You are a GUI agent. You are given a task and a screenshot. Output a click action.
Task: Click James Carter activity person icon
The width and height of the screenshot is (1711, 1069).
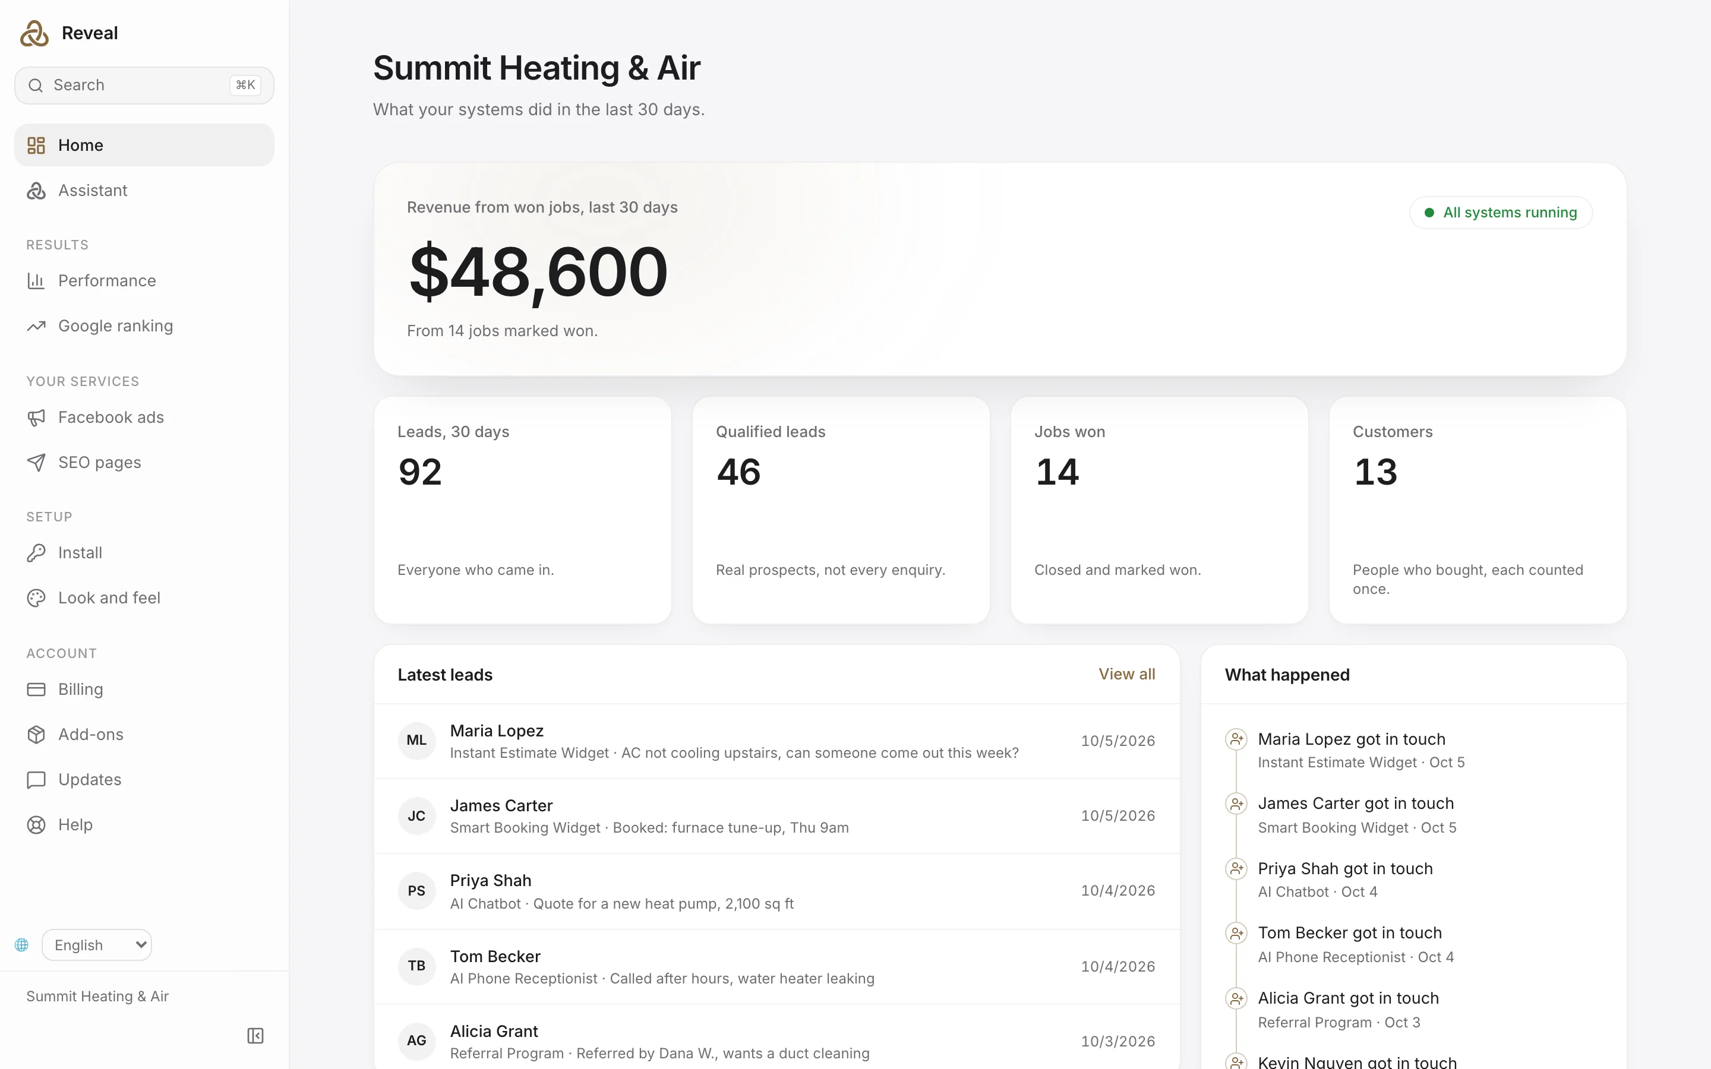(x=1236, y=804)
